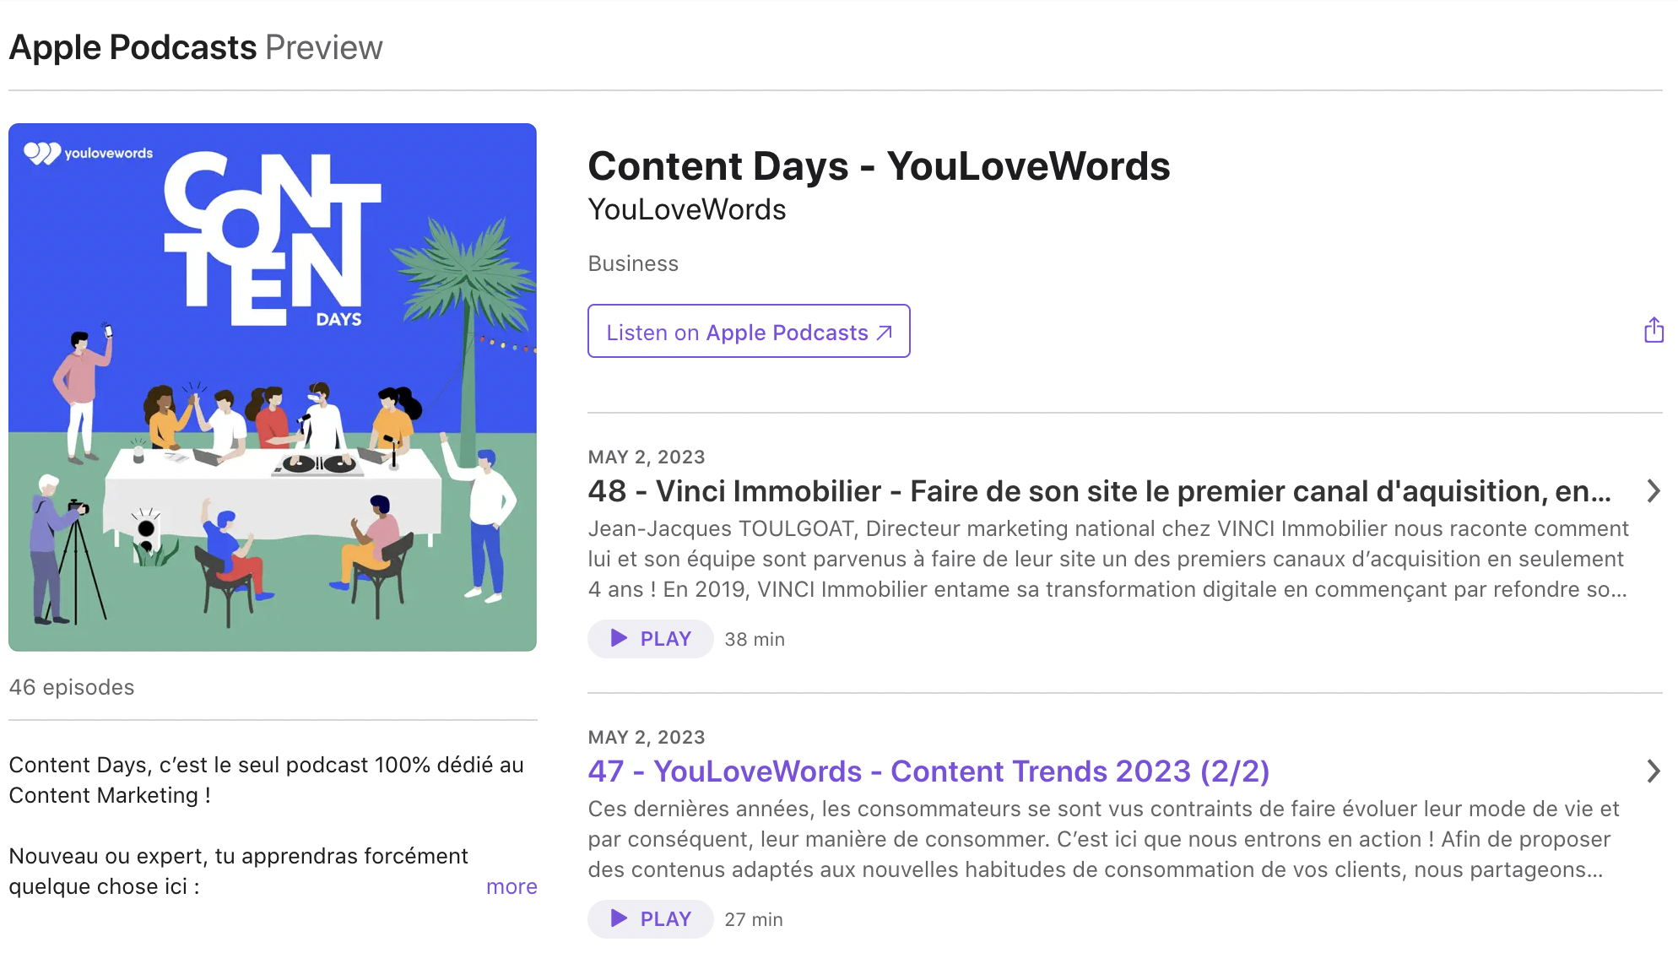Play episode 47 Content Trends 2023
The width and height of the screenshot is (1678, 969).
pos(651,919)
